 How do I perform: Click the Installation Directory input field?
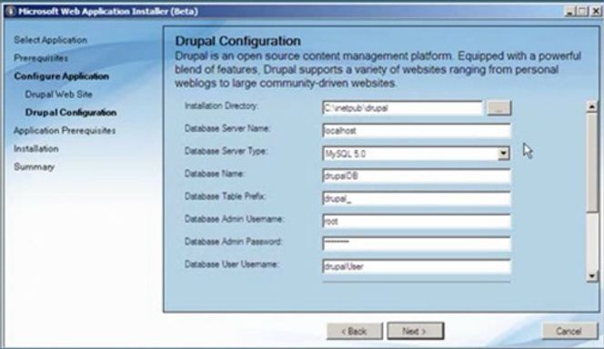click(402, 108)
